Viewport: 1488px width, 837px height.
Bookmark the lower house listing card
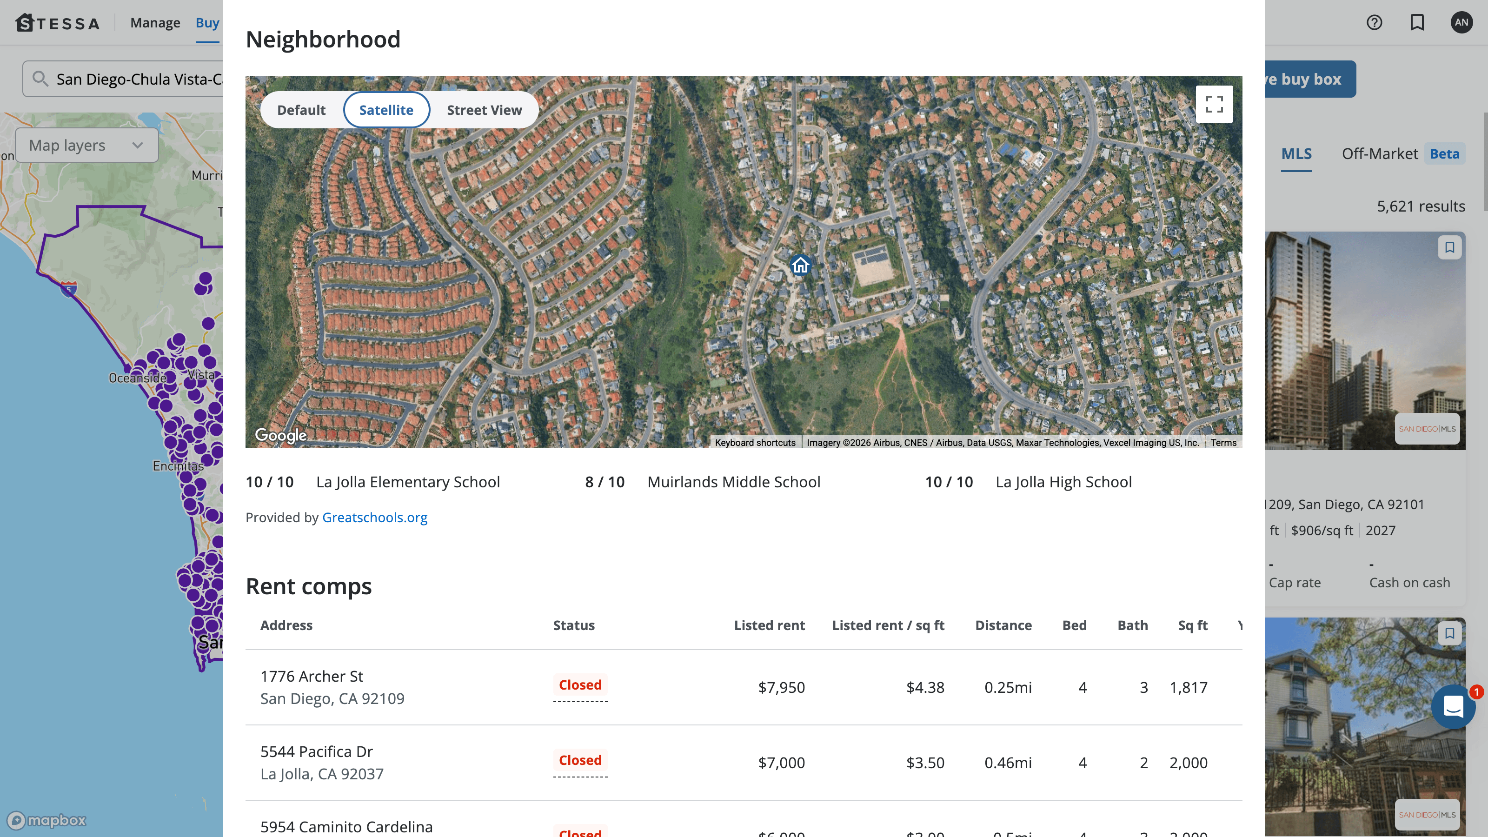coord(1449,633)
